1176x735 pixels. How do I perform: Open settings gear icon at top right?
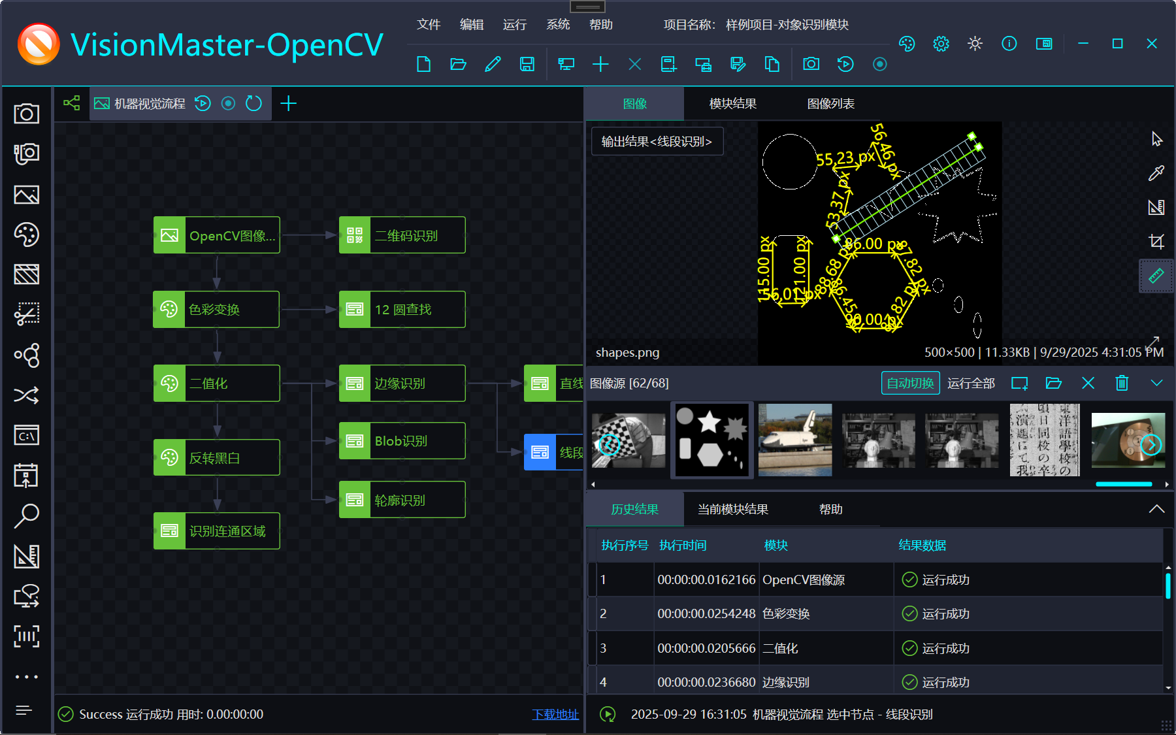tap(941, 44)
